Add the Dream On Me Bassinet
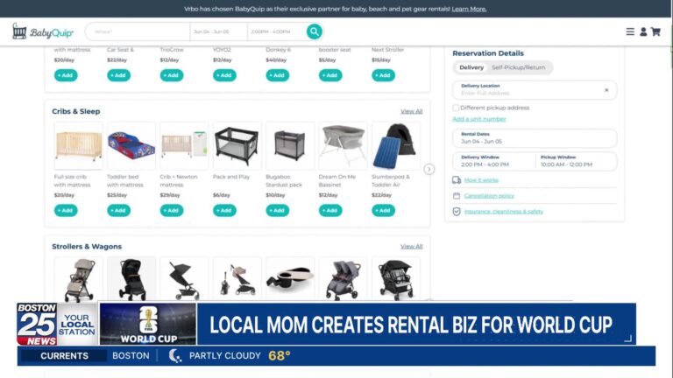Viewport: 673px width, 378px height. (x=330, y=210)
